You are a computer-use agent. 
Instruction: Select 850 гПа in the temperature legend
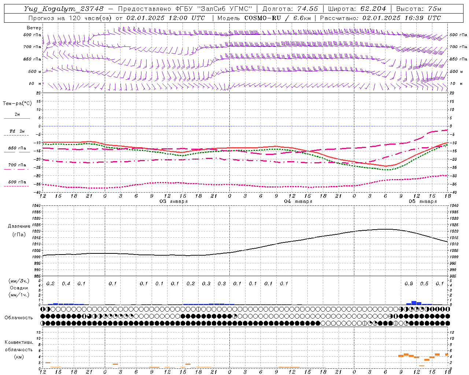(17, 148)
